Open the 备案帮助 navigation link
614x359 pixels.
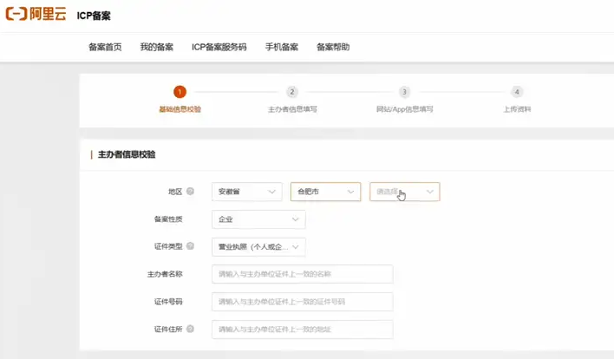[x=333, y=47]
